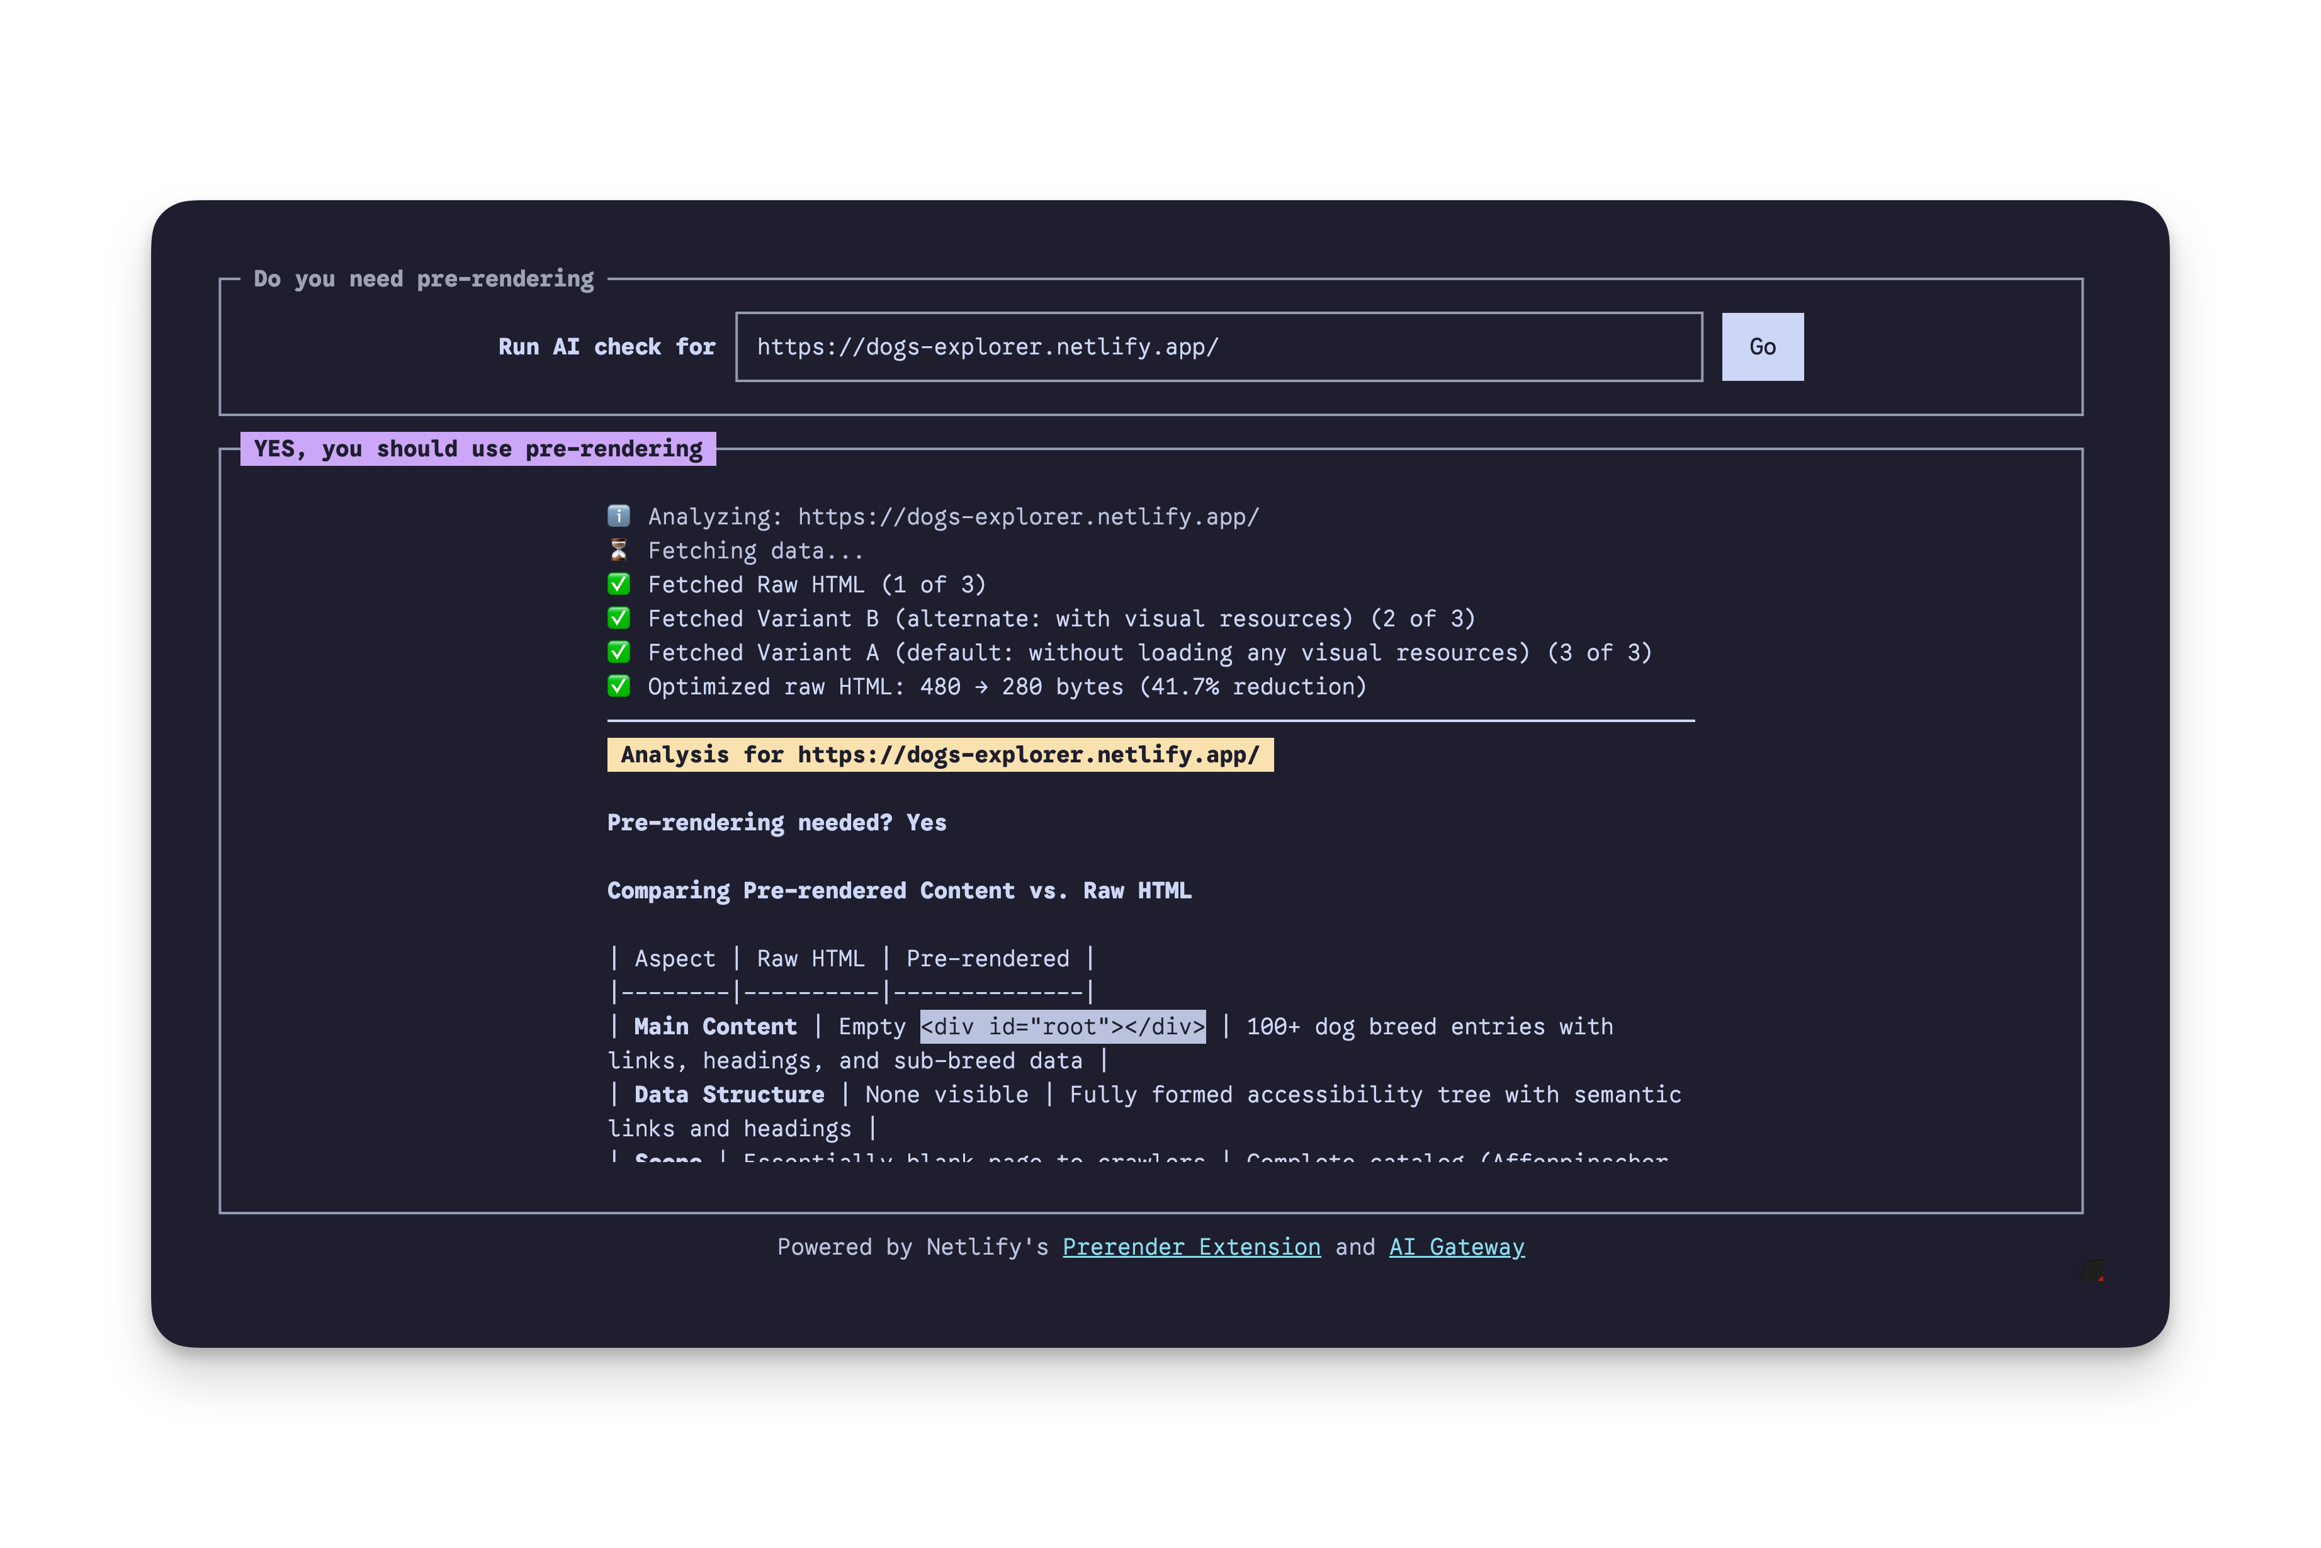The height and width of the screenshot is (1548, 2321).
Task: Click the 'Data Structure' table row label
Action: click(x=728, y=1095)
